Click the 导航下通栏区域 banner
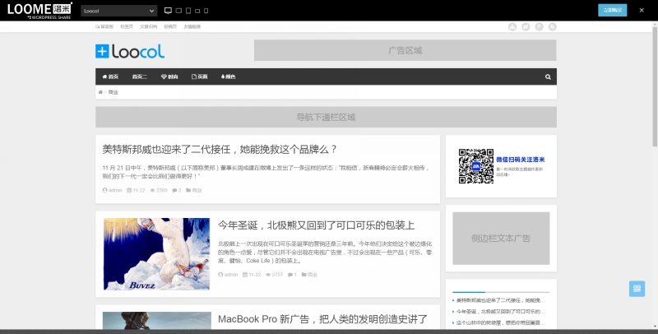The image size is (658, 334). pyautogui.click(x=326, y=117)
